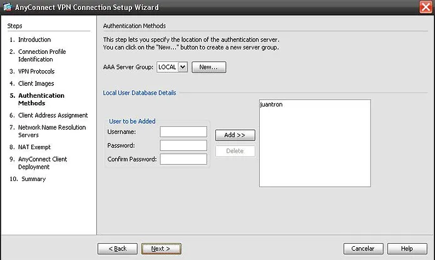Click the AAA Server Group label
The width and height of the screenshot is (435, 260).
point(128,67)
